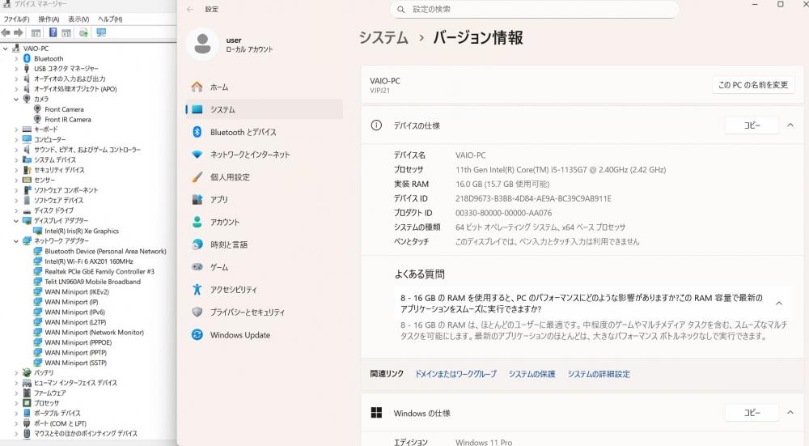Select Telit LN960A9 Mobile Broadband

(92, 282)
